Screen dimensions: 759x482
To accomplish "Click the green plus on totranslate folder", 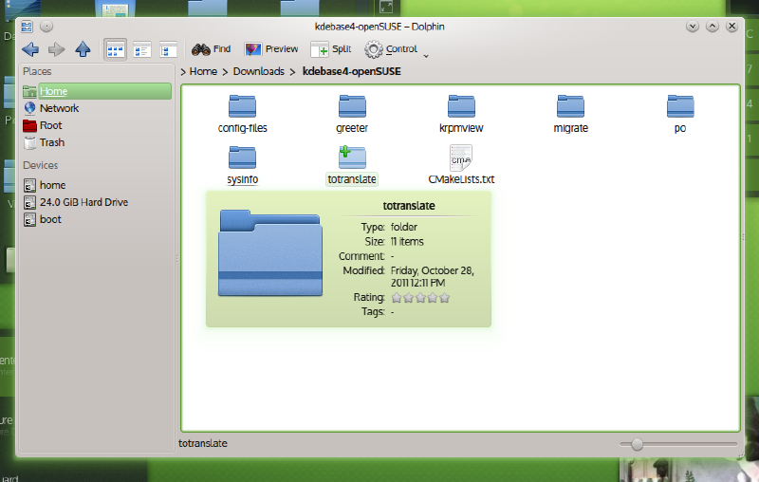I will click(344, 151).
